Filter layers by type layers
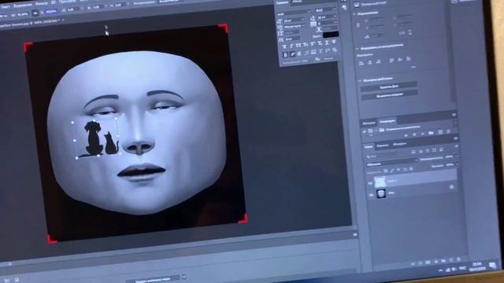The image size is (504, 283). (x=428, y=150)
